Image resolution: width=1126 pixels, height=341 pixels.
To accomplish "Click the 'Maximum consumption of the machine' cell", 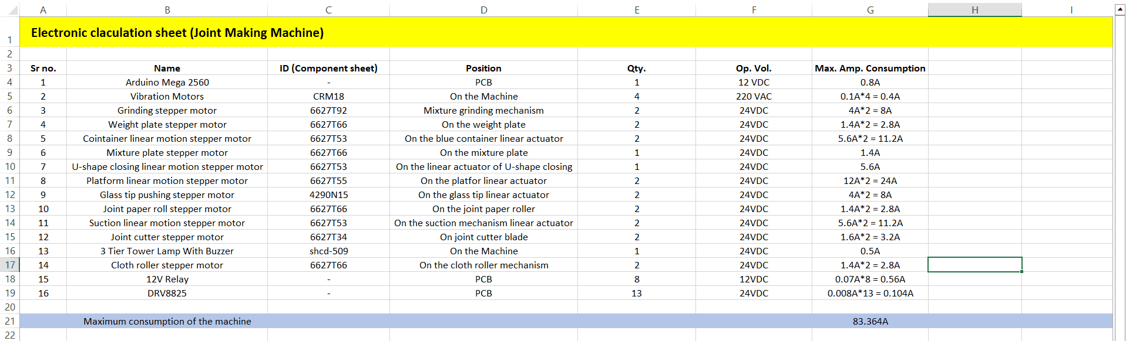I will 167,321.
